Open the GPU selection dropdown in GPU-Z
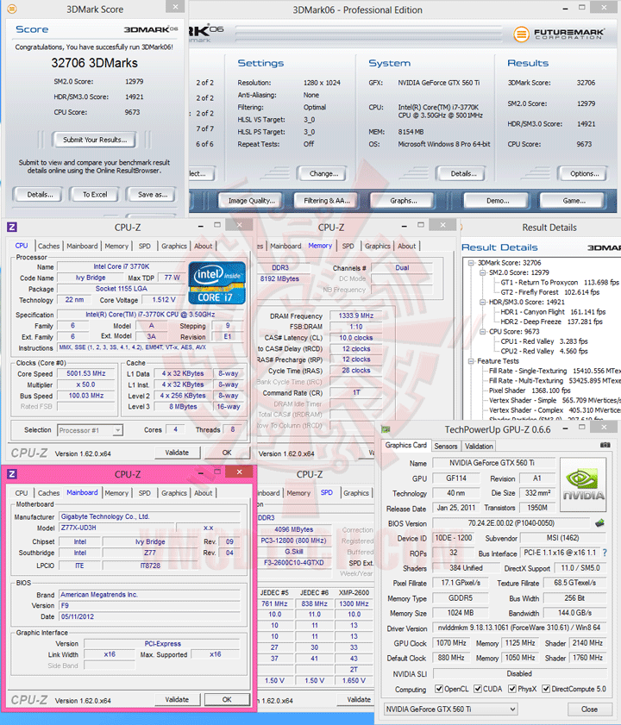The height and width of the screenshot is (725, 621). coord(451,709)
